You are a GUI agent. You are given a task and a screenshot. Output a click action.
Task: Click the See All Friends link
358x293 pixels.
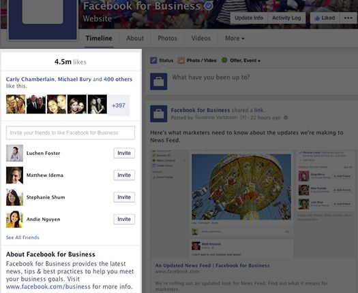pos(23,237)
